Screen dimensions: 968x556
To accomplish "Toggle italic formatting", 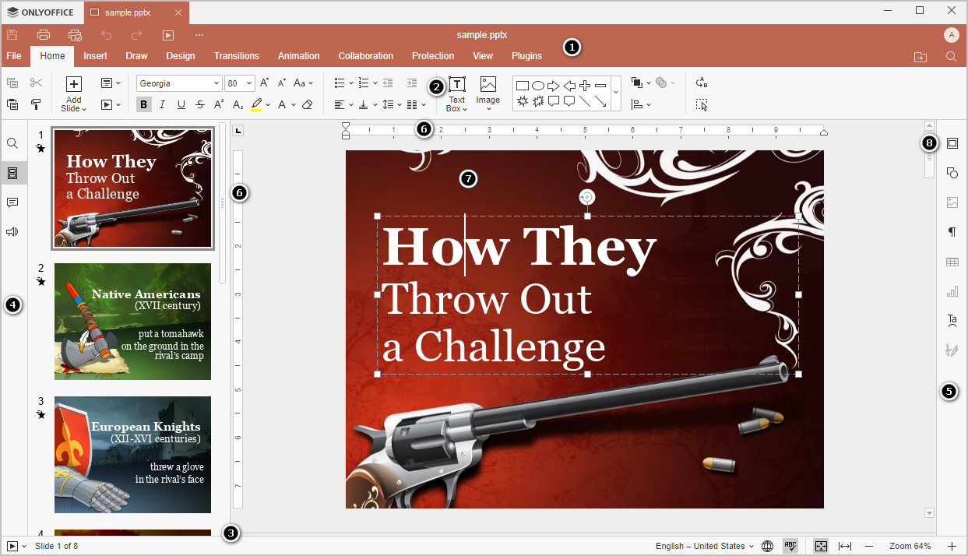I will tap(162, 104).
